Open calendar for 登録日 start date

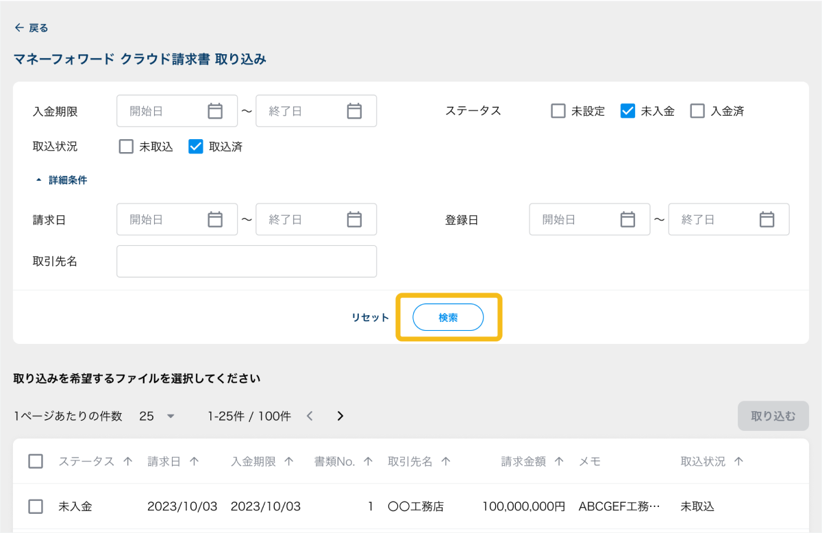pyautogui.click(x=627, y=220)
